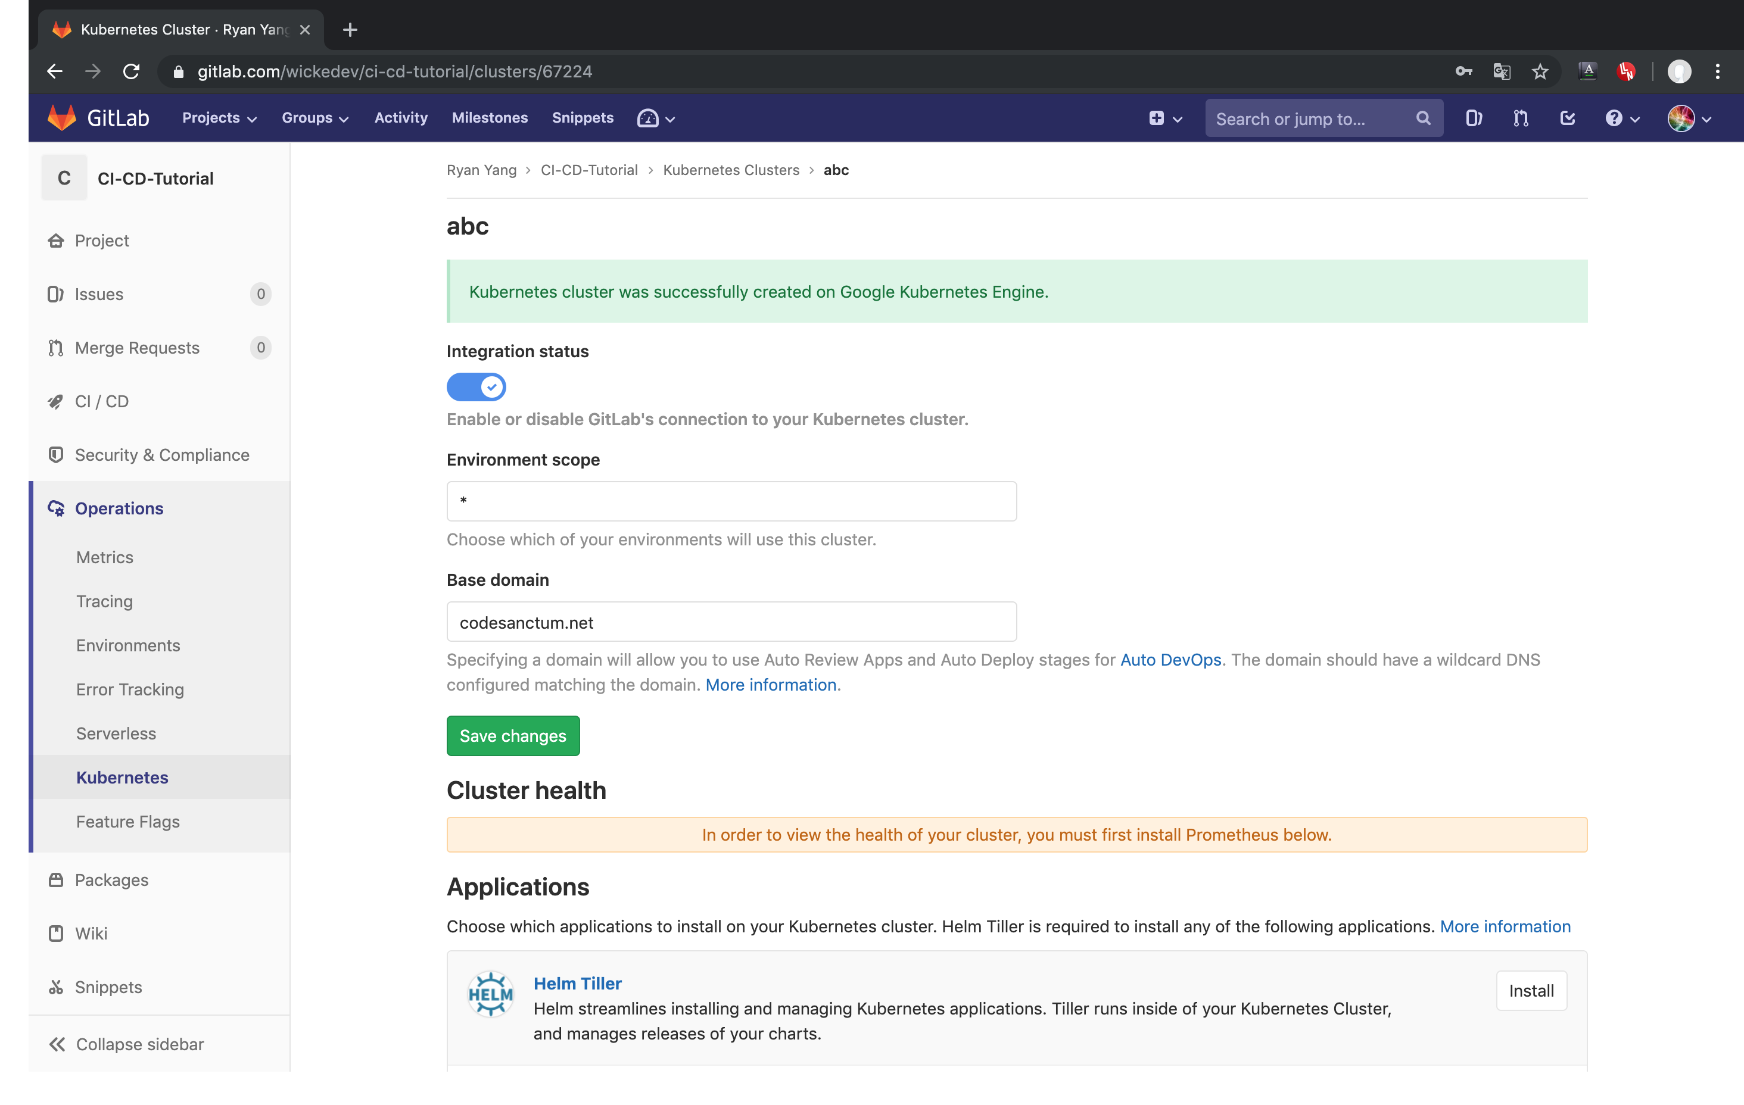1744x1105 pixels.
Task: Toggle GitLab's Kubernetes cluster connection off
Action: click(476, 386)
